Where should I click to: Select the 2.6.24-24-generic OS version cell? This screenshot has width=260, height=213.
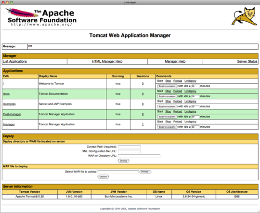point(194,197)
